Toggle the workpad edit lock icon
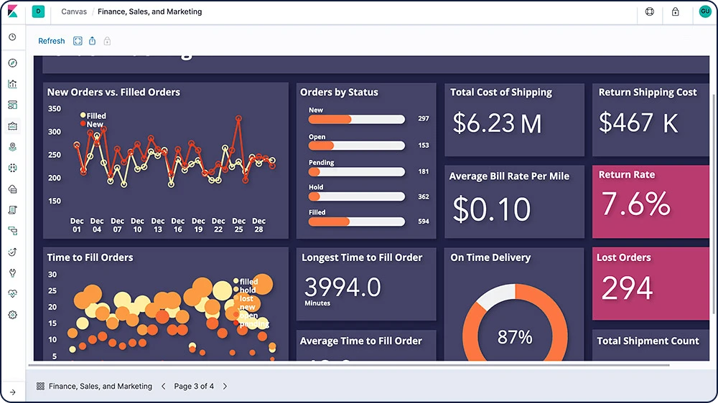718x403 pixels. (x=107, y=41)
